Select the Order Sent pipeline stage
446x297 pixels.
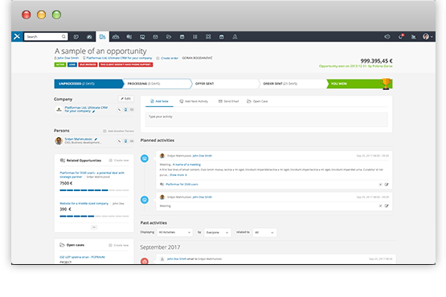[293, 83]
